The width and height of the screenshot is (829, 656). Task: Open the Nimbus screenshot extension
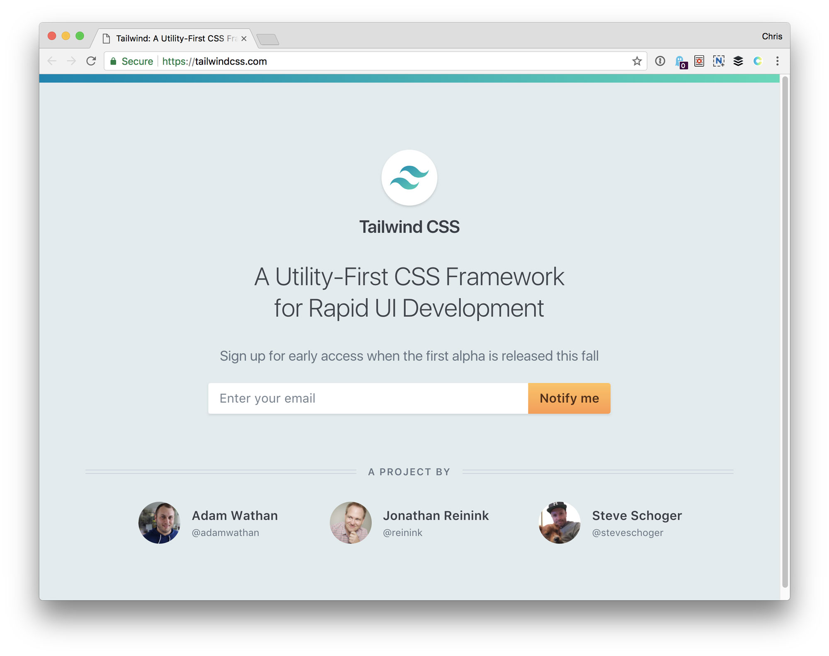click(x=719, y=61)
